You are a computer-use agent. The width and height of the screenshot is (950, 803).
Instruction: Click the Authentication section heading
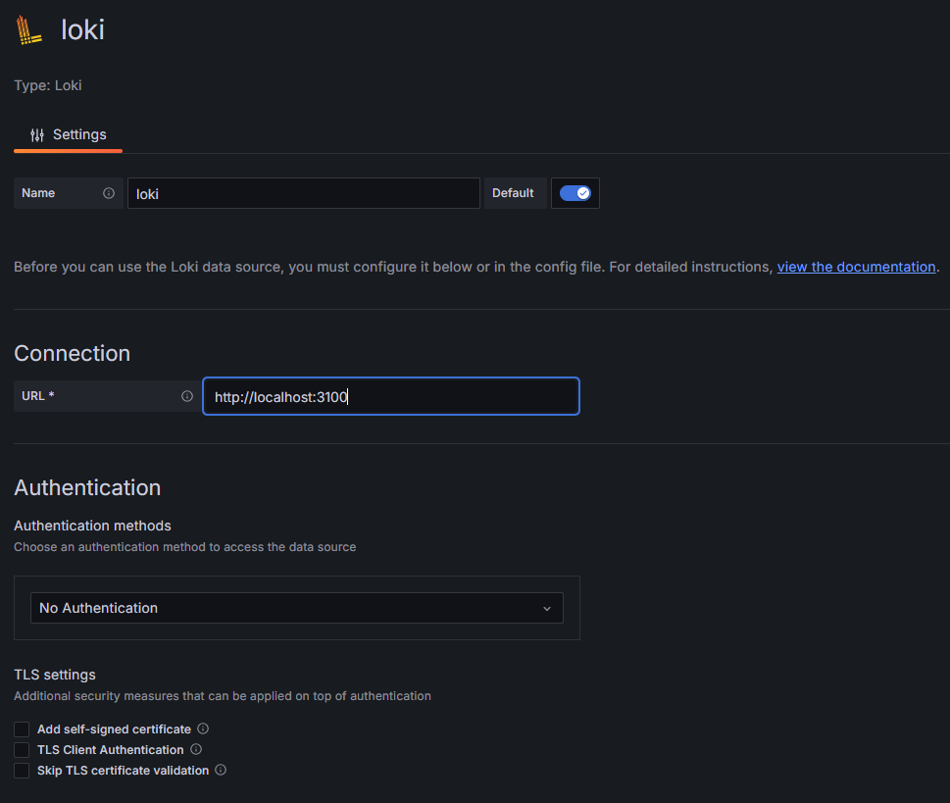87,487
